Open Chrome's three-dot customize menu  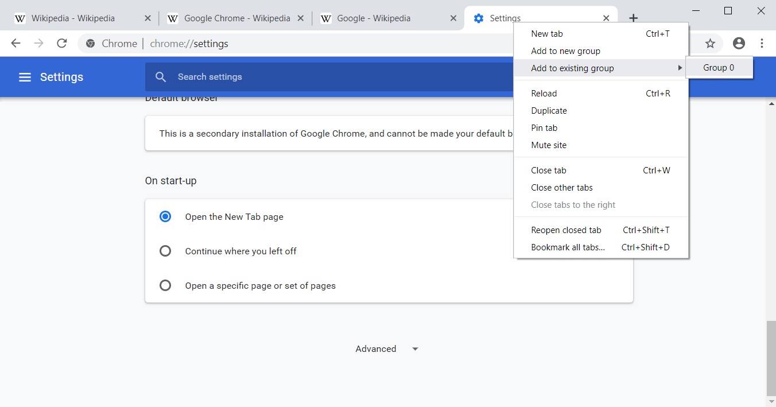click(762, 43)
